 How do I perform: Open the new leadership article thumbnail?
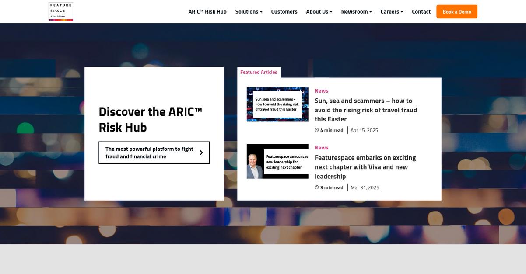pyautogui.click(x=277, y=161)
